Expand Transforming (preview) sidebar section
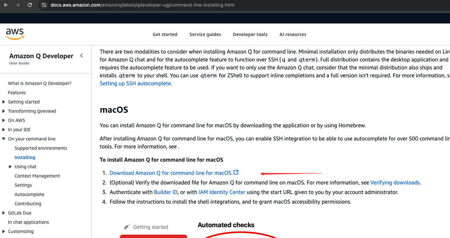450x238 pixels. point(4,111)
